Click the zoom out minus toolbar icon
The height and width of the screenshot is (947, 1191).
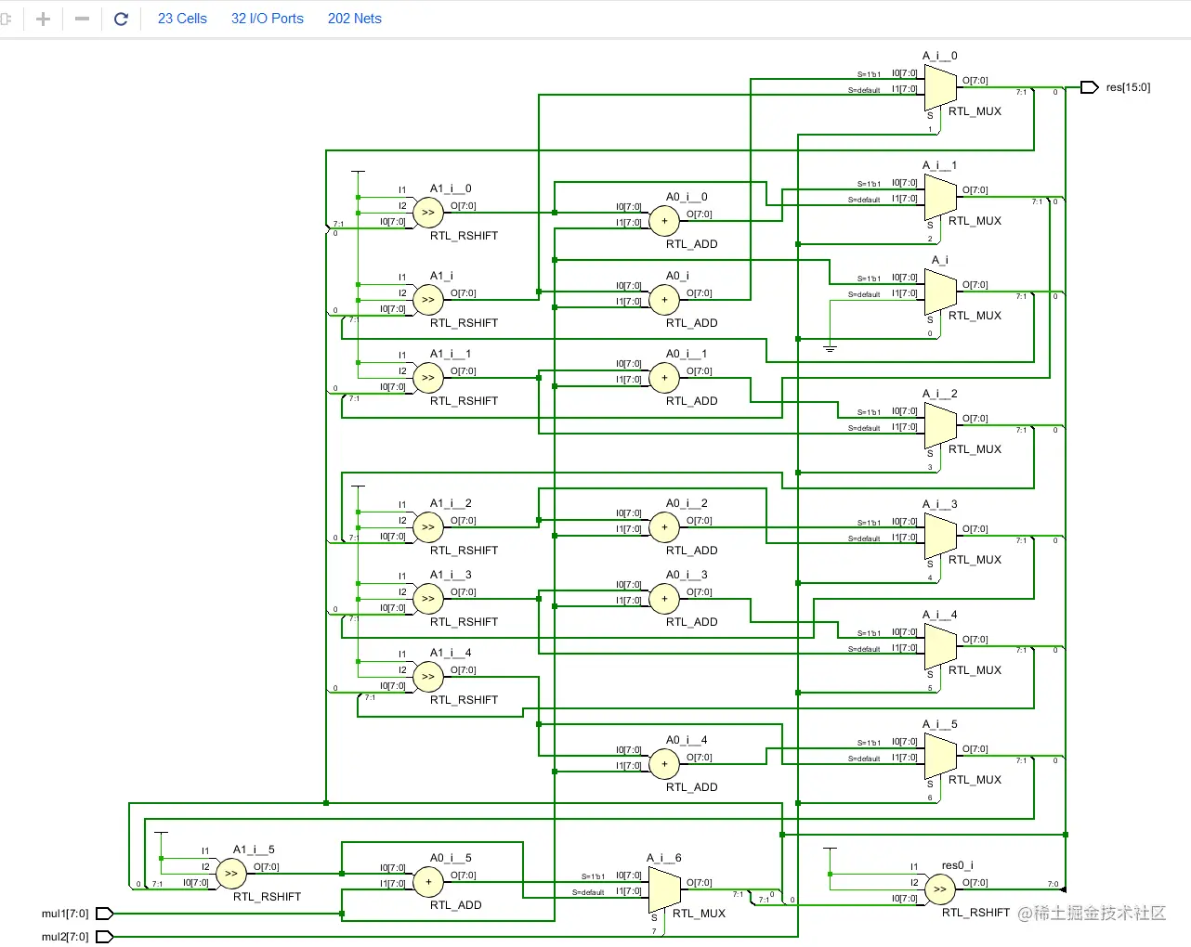(x=82, y=19)
